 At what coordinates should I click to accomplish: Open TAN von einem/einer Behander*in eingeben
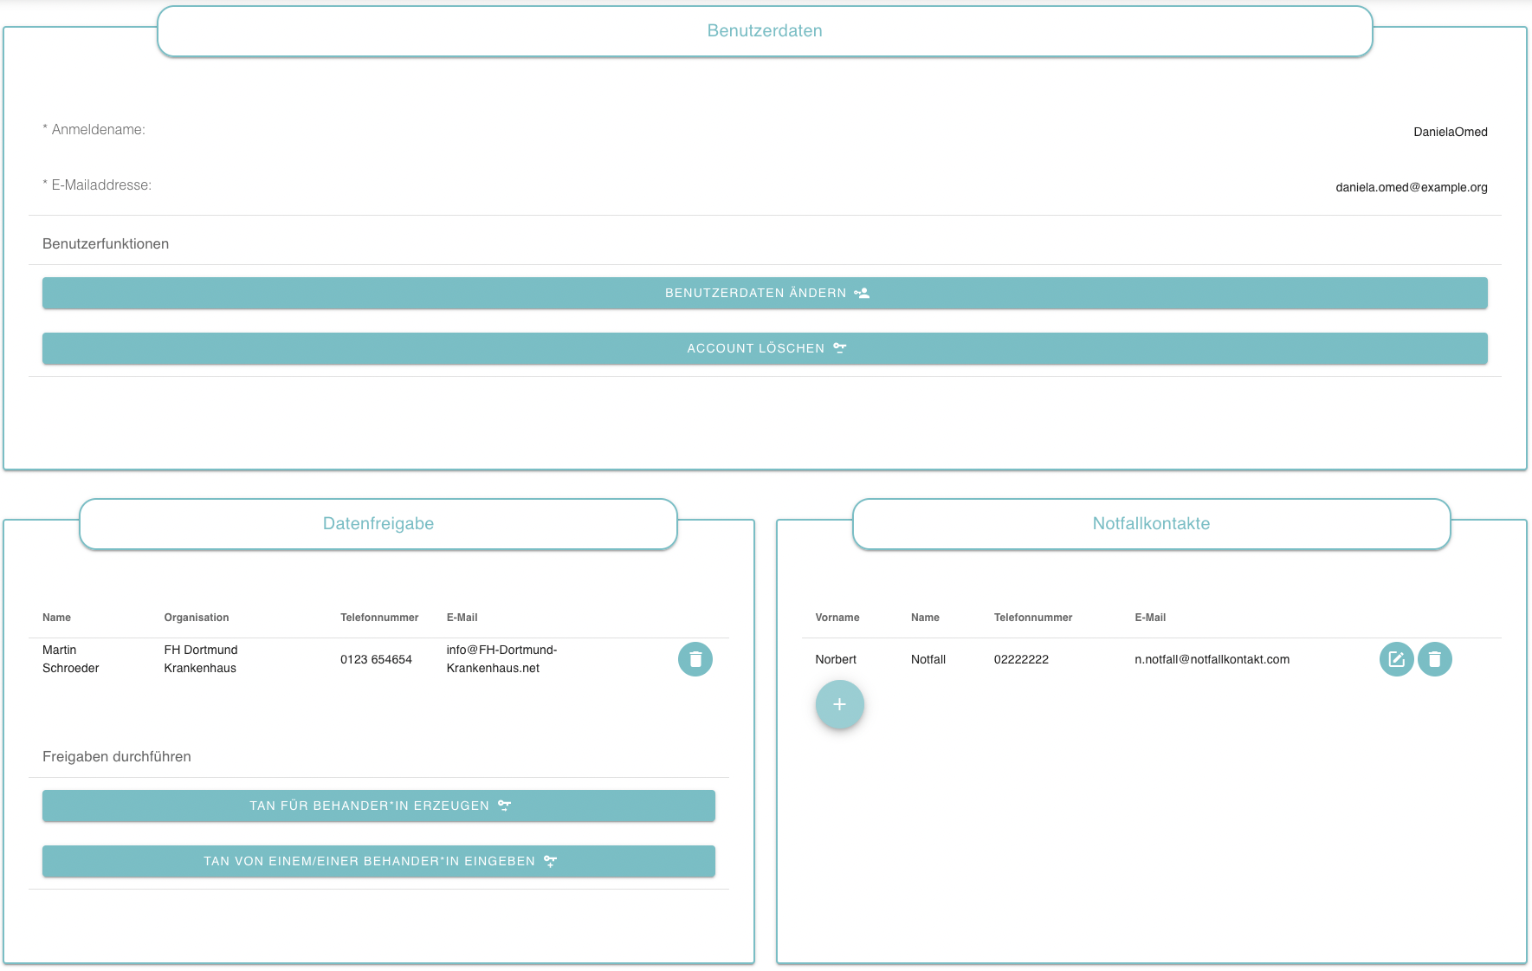378,861
